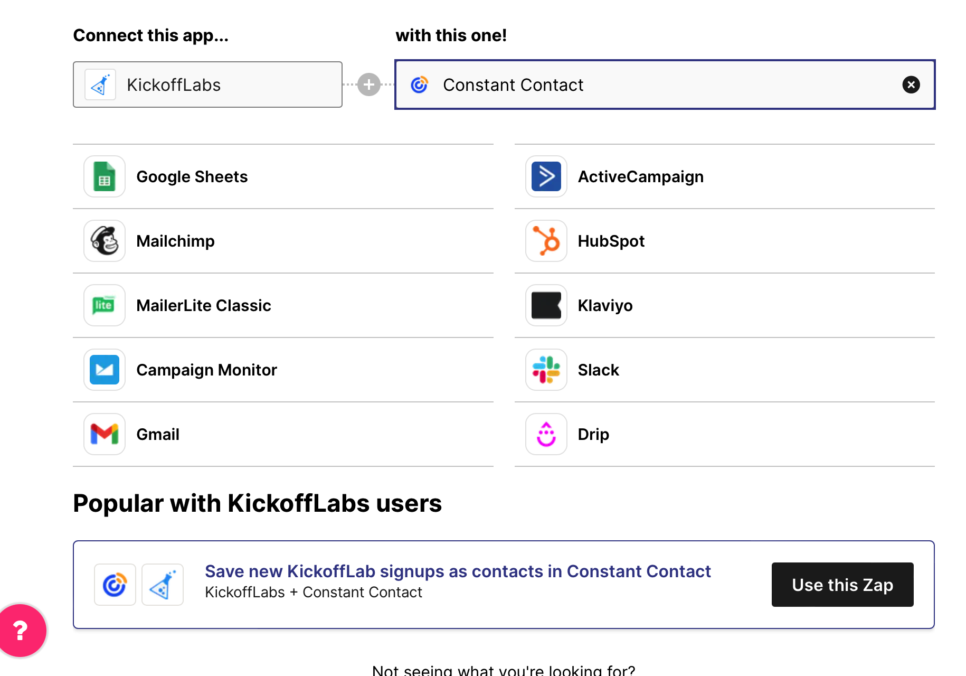The height and width of the screenshot is (676, 966).
Task: Choose ActiveCampaign from the app list
Action: (x=725, y=176)
